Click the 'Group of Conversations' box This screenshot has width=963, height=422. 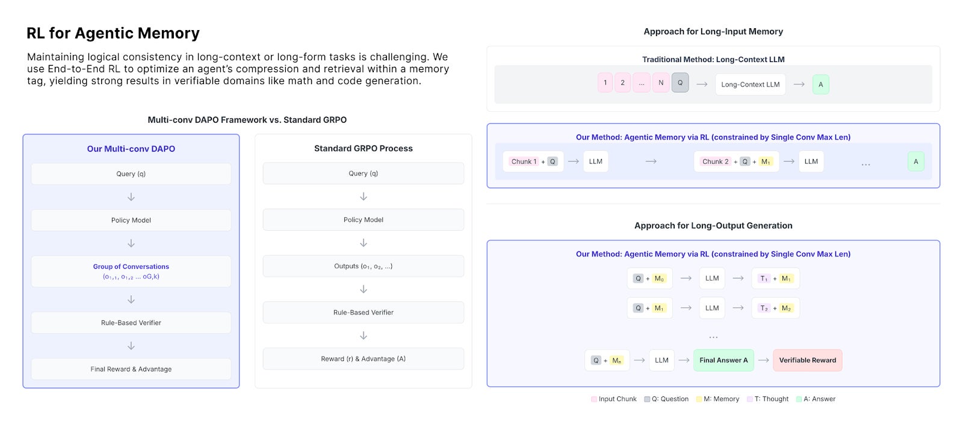131,272
